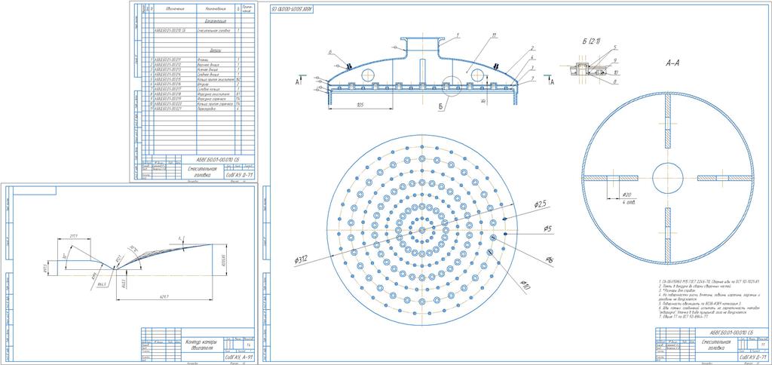Viewport: 772px width, 365px height.
Task: Click the '105' linear dimension on cross-section
Action: point(360,106)
